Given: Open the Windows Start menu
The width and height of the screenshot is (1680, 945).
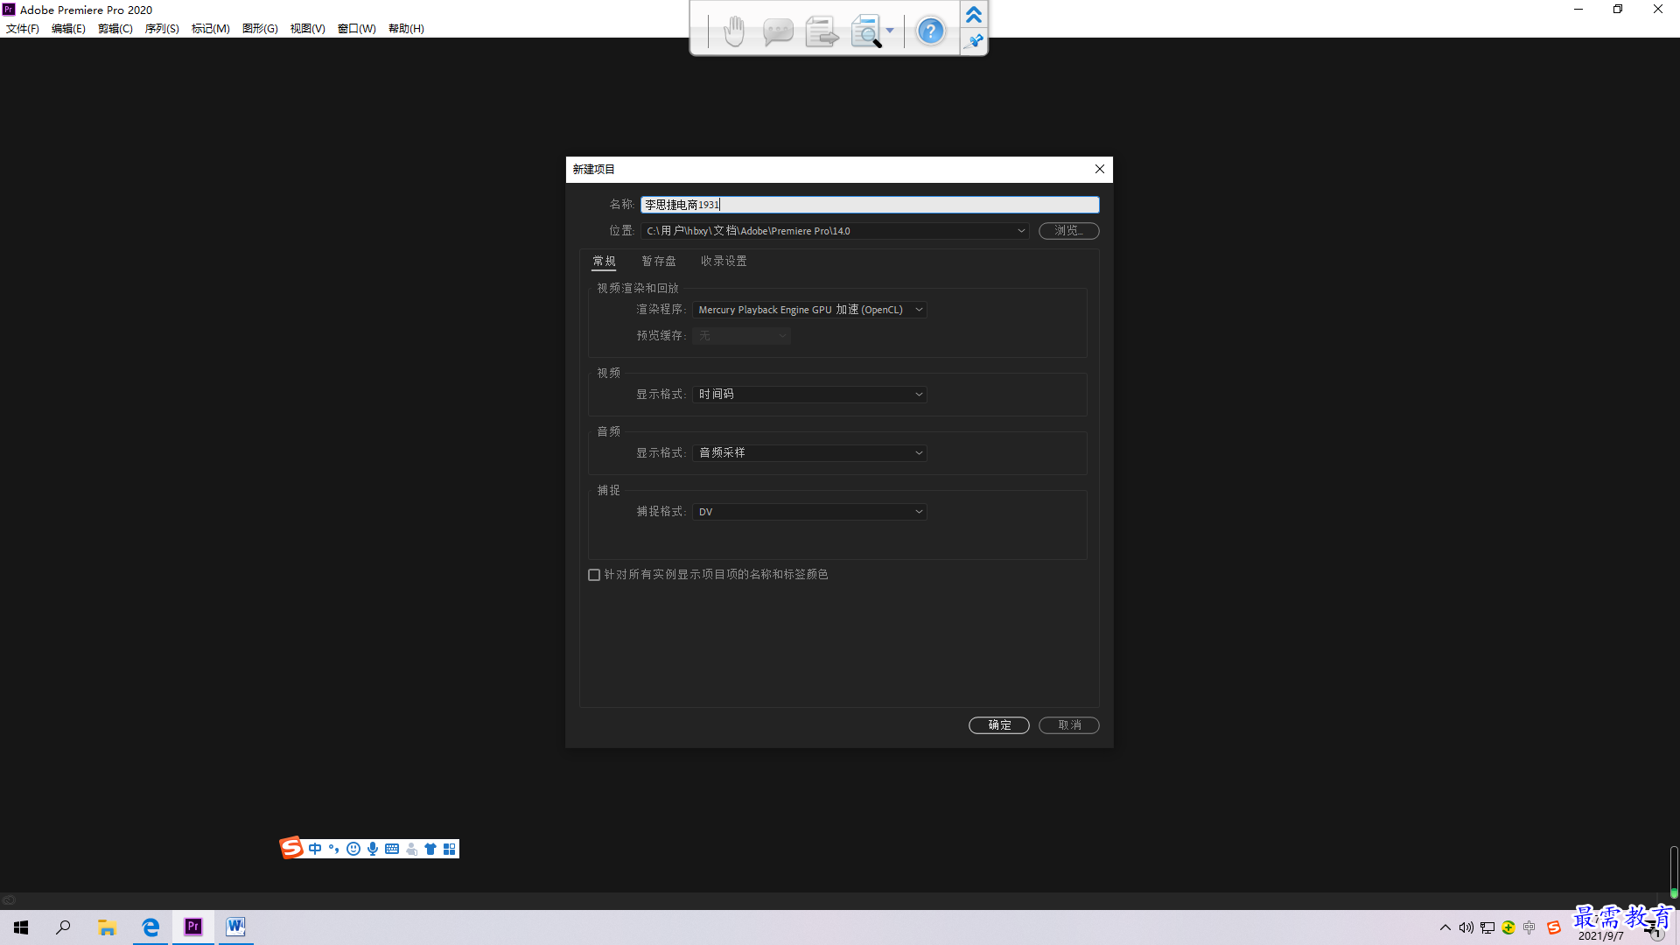Looking at the screenshot, I should pos(21,927).
